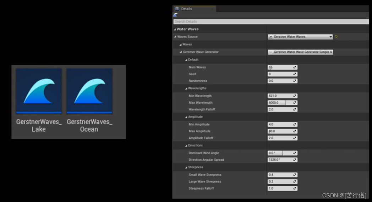Click the wave asset icon below the Details tab
The width and height of the screenshot is (372, 202).
(x=176, y=15)
